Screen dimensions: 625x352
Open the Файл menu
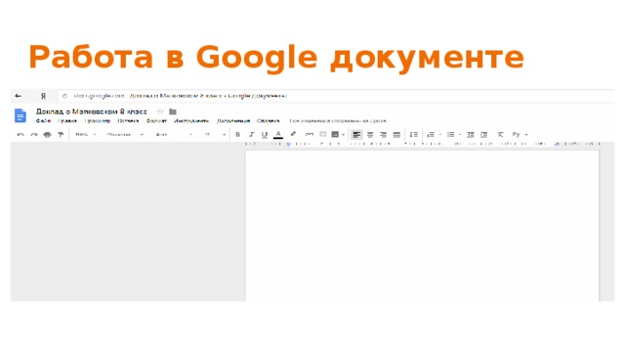coord(43,120)
